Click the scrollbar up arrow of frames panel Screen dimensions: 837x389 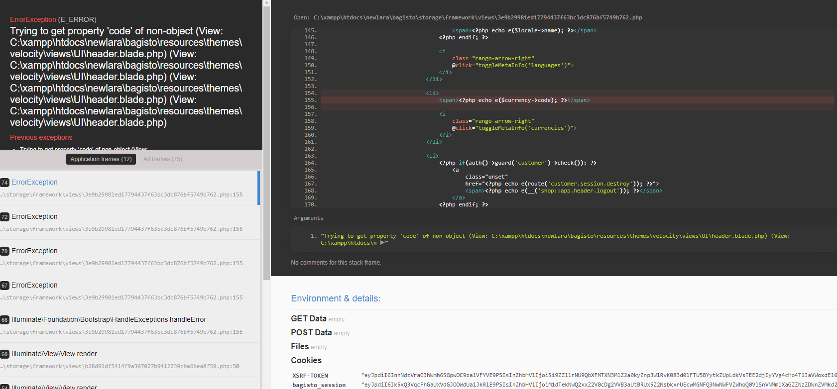pyautogui.click(x=266, y=3)
